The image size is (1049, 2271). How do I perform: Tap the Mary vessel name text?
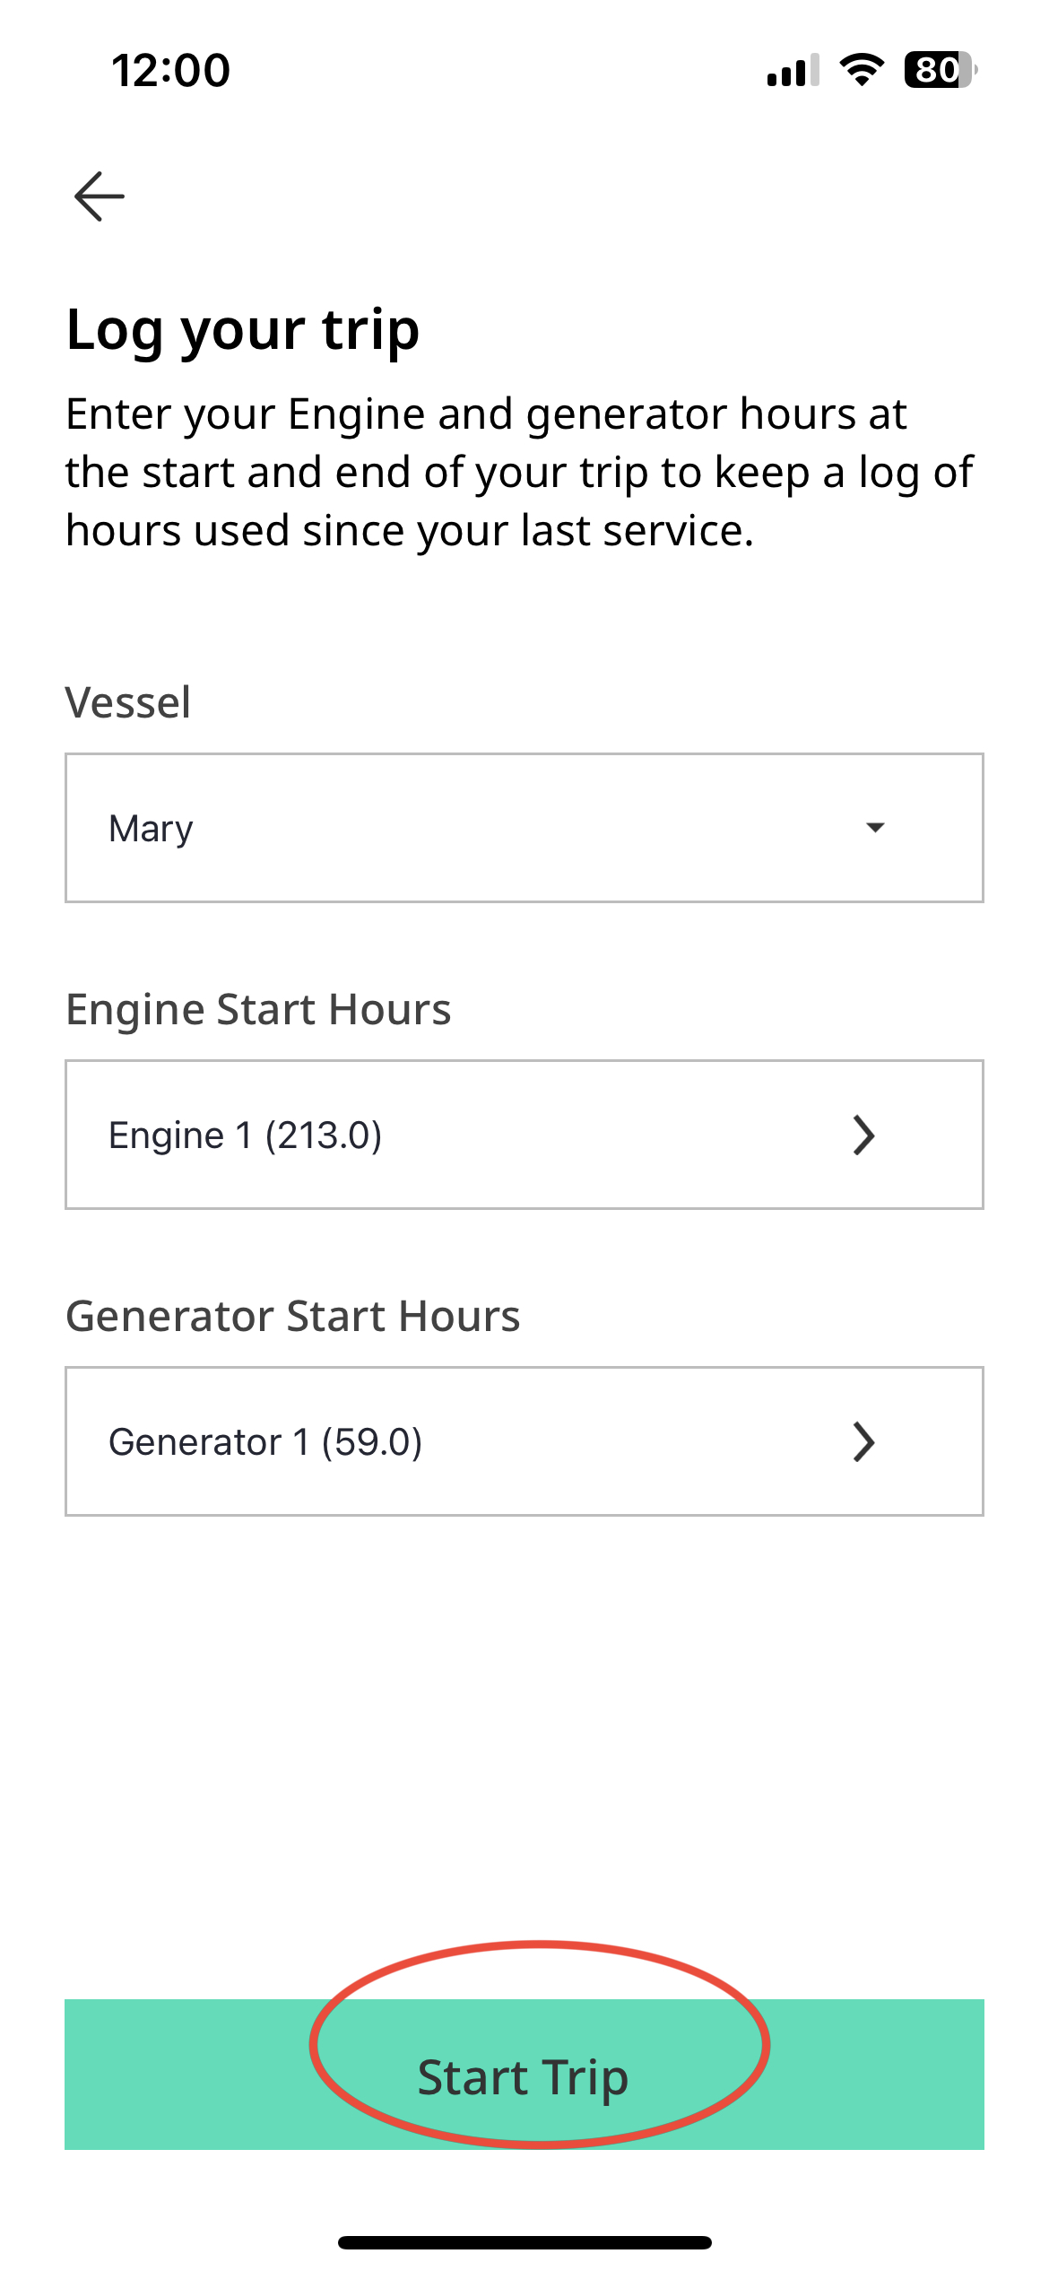tap(151, 829)
